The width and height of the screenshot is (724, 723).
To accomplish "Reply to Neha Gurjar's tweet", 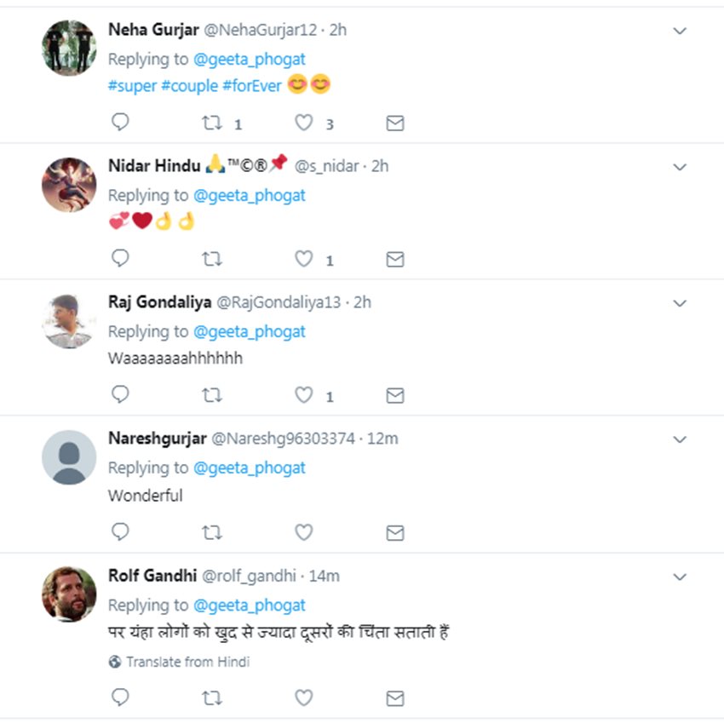I will tap(120, 123).
